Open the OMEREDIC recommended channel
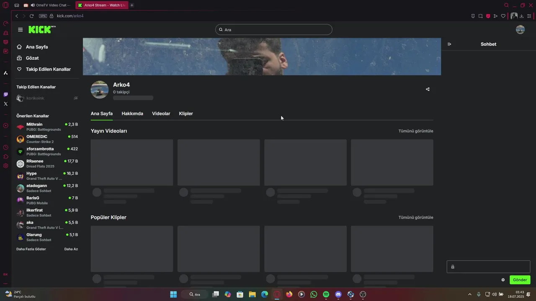This screenshot has height=301, width=536. tap(47, 139)
